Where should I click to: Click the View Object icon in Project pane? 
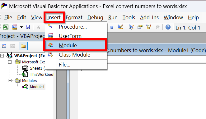(x=13, y=46)
